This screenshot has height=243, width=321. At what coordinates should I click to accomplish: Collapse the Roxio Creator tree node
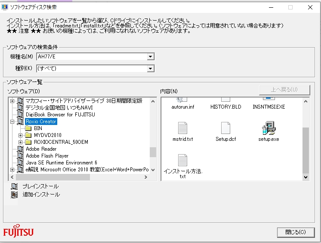12,121
